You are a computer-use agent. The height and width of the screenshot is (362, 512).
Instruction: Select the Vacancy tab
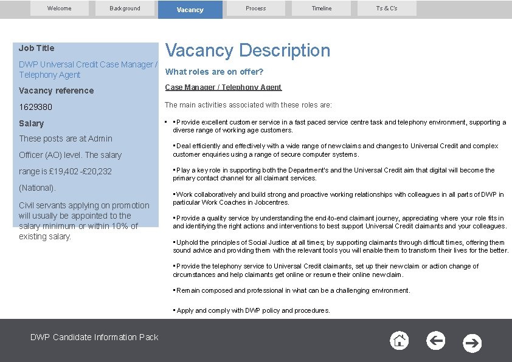click(190, 10)
